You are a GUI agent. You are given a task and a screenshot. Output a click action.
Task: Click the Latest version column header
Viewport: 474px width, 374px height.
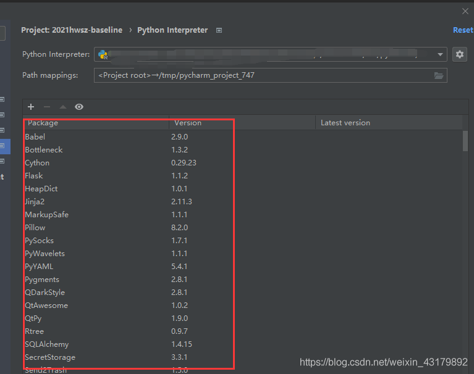click(x=388, y=123)
